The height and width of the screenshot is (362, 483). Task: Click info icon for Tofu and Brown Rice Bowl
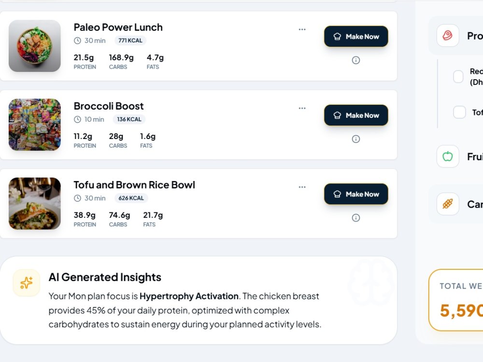tap(356, 218)
